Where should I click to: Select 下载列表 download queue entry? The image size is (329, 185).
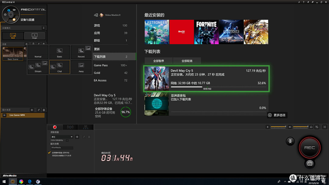(115, 57)
